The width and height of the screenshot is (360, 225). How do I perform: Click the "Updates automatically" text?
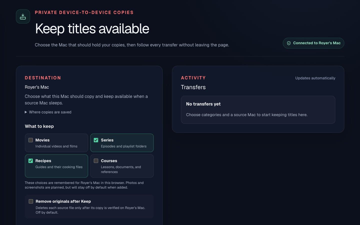(315, 78)
